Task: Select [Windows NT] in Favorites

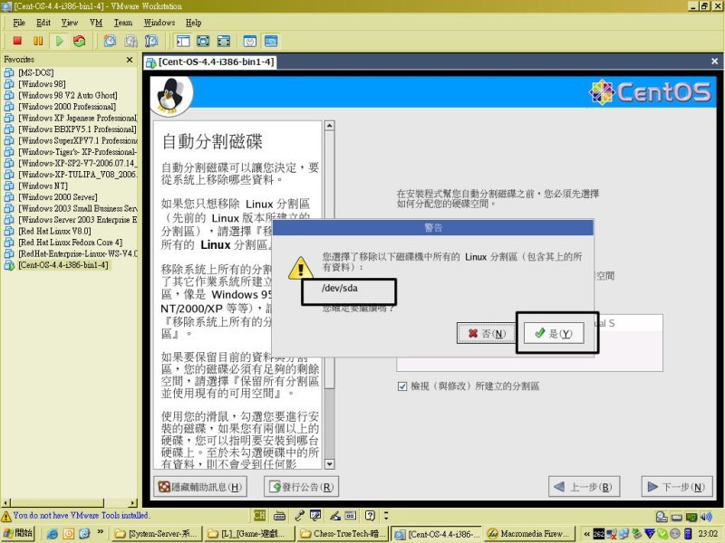Action: tap(43, 186)
